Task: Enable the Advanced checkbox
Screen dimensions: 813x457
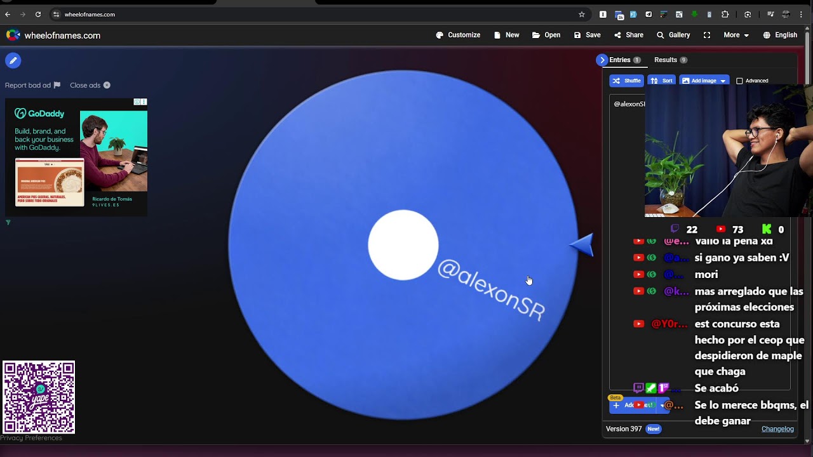Action: point(739,81)
